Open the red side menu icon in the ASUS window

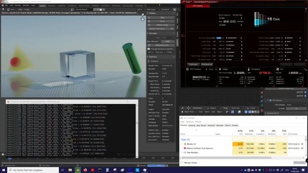(x=182, y=36)
